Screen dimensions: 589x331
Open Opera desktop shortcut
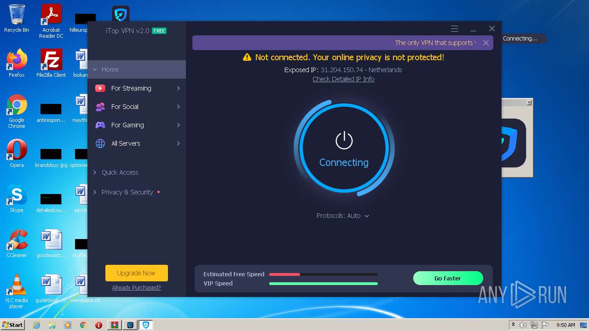pos(17,154)
